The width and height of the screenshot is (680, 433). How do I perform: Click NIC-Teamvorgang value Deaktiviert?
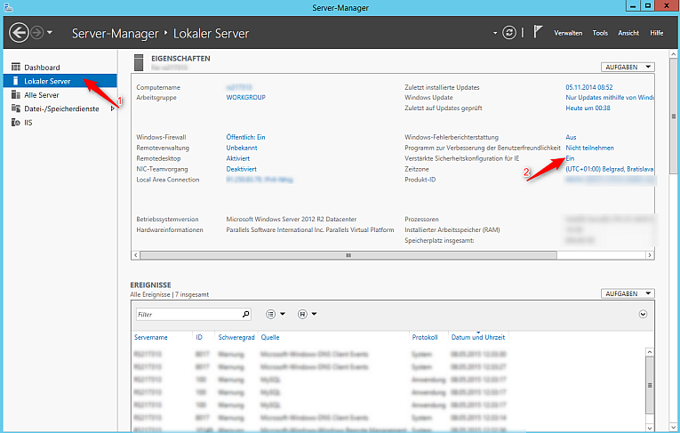[241, 169]
